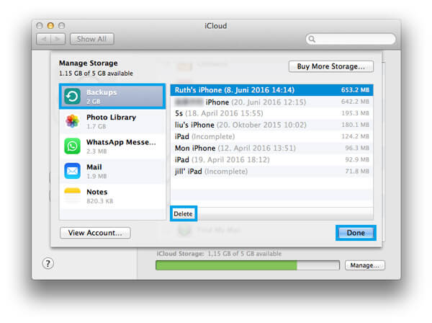Click the yellow minimize window button
This screenshot has height=323, width=432.
(x=50, y=26)
